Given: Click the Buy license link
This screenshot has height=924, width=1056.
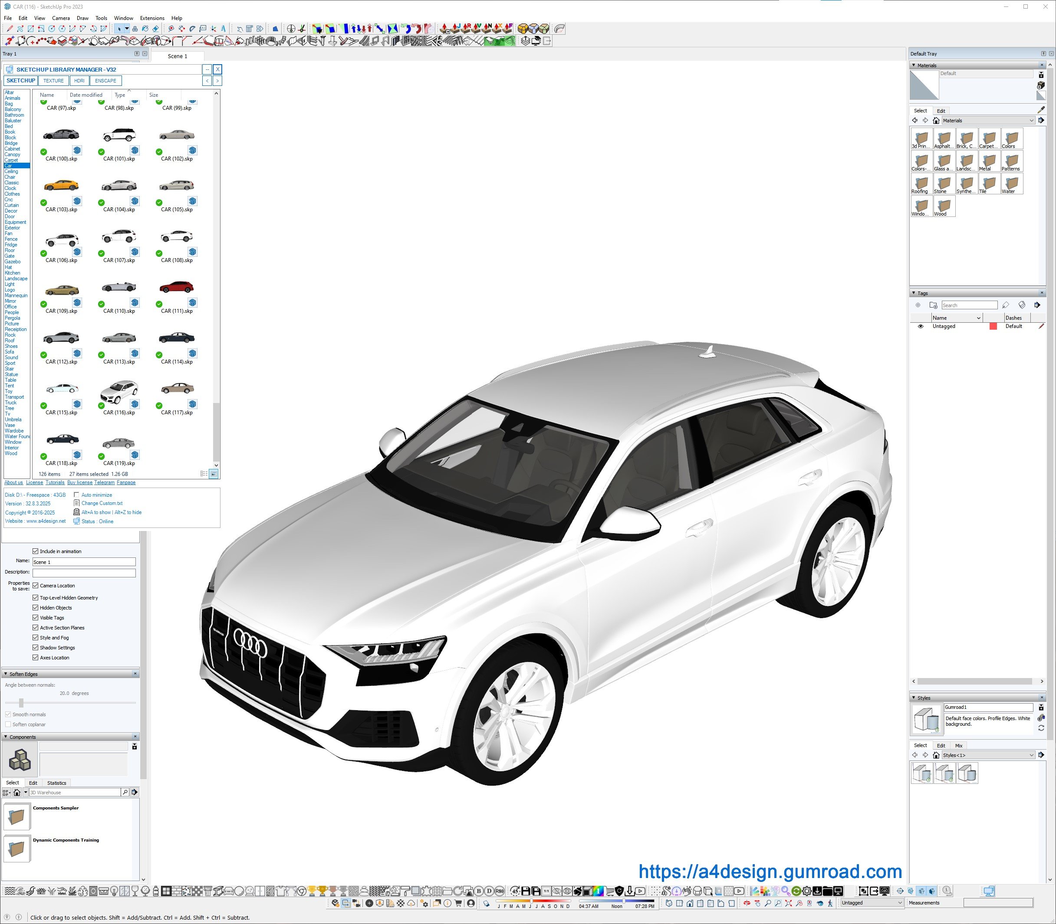Looking at the screenshot, I should click(x=79, y=483).
